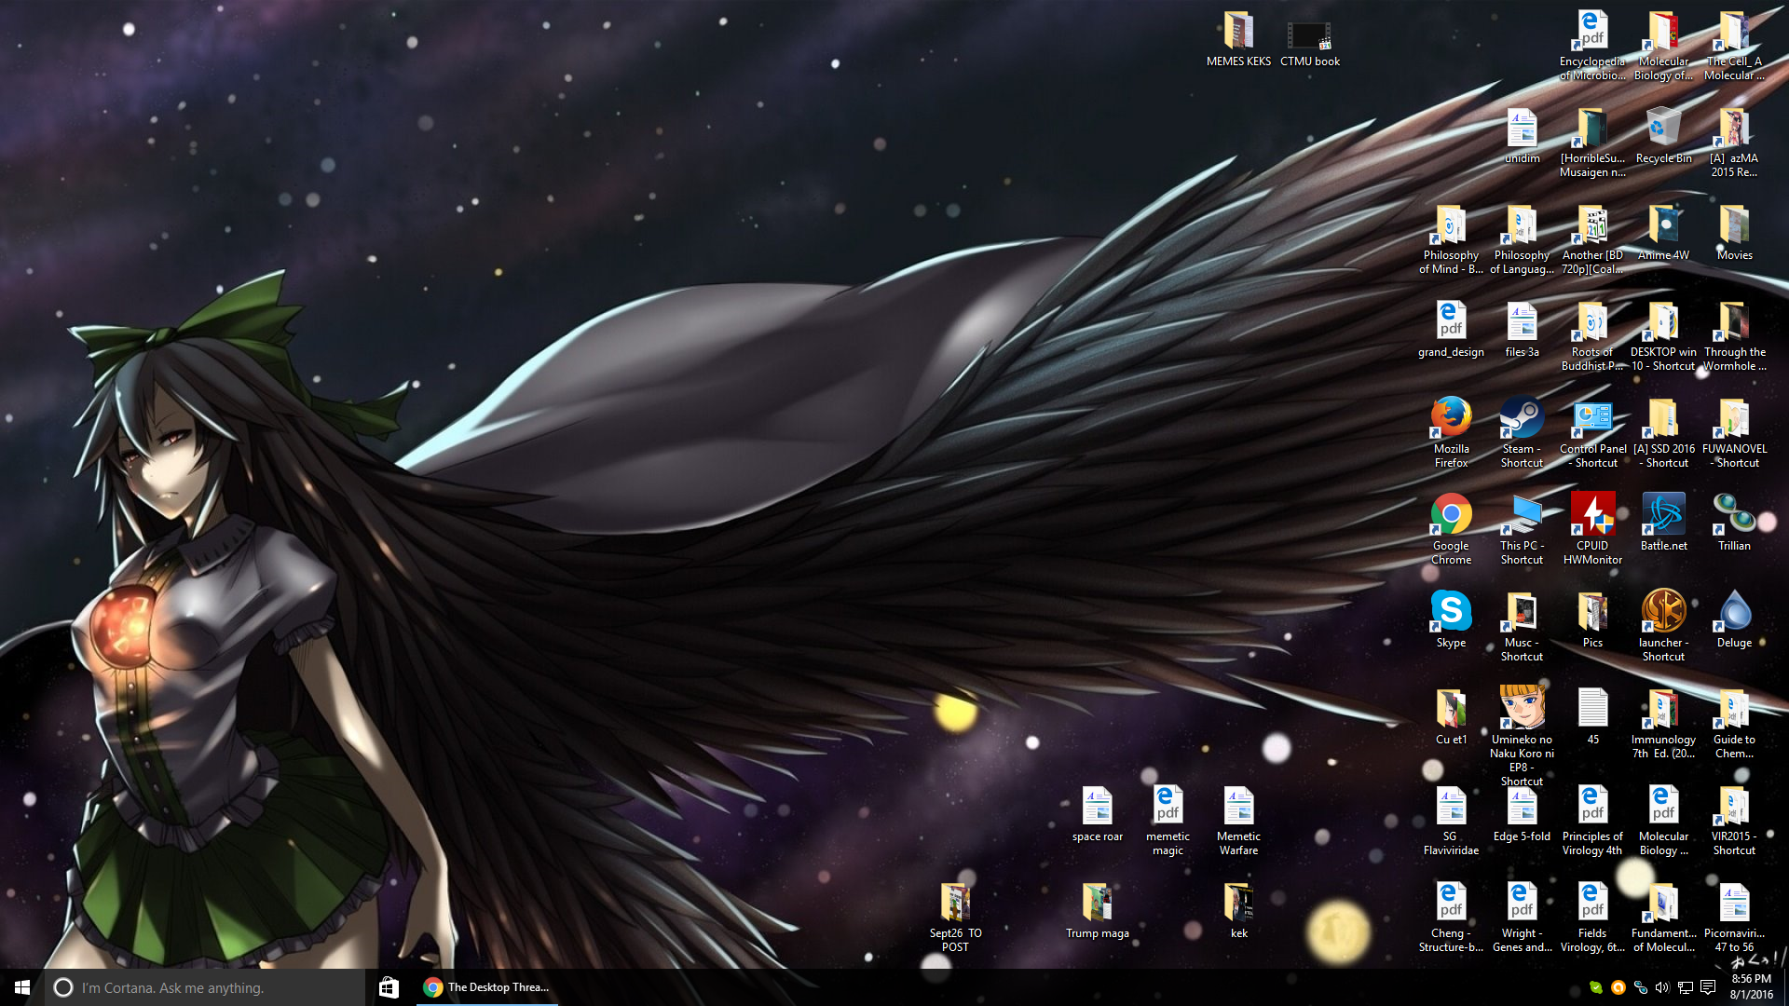Select the Wright Genes PDF
This screenshot has height=1006, width=1789.
point(1522,918)
